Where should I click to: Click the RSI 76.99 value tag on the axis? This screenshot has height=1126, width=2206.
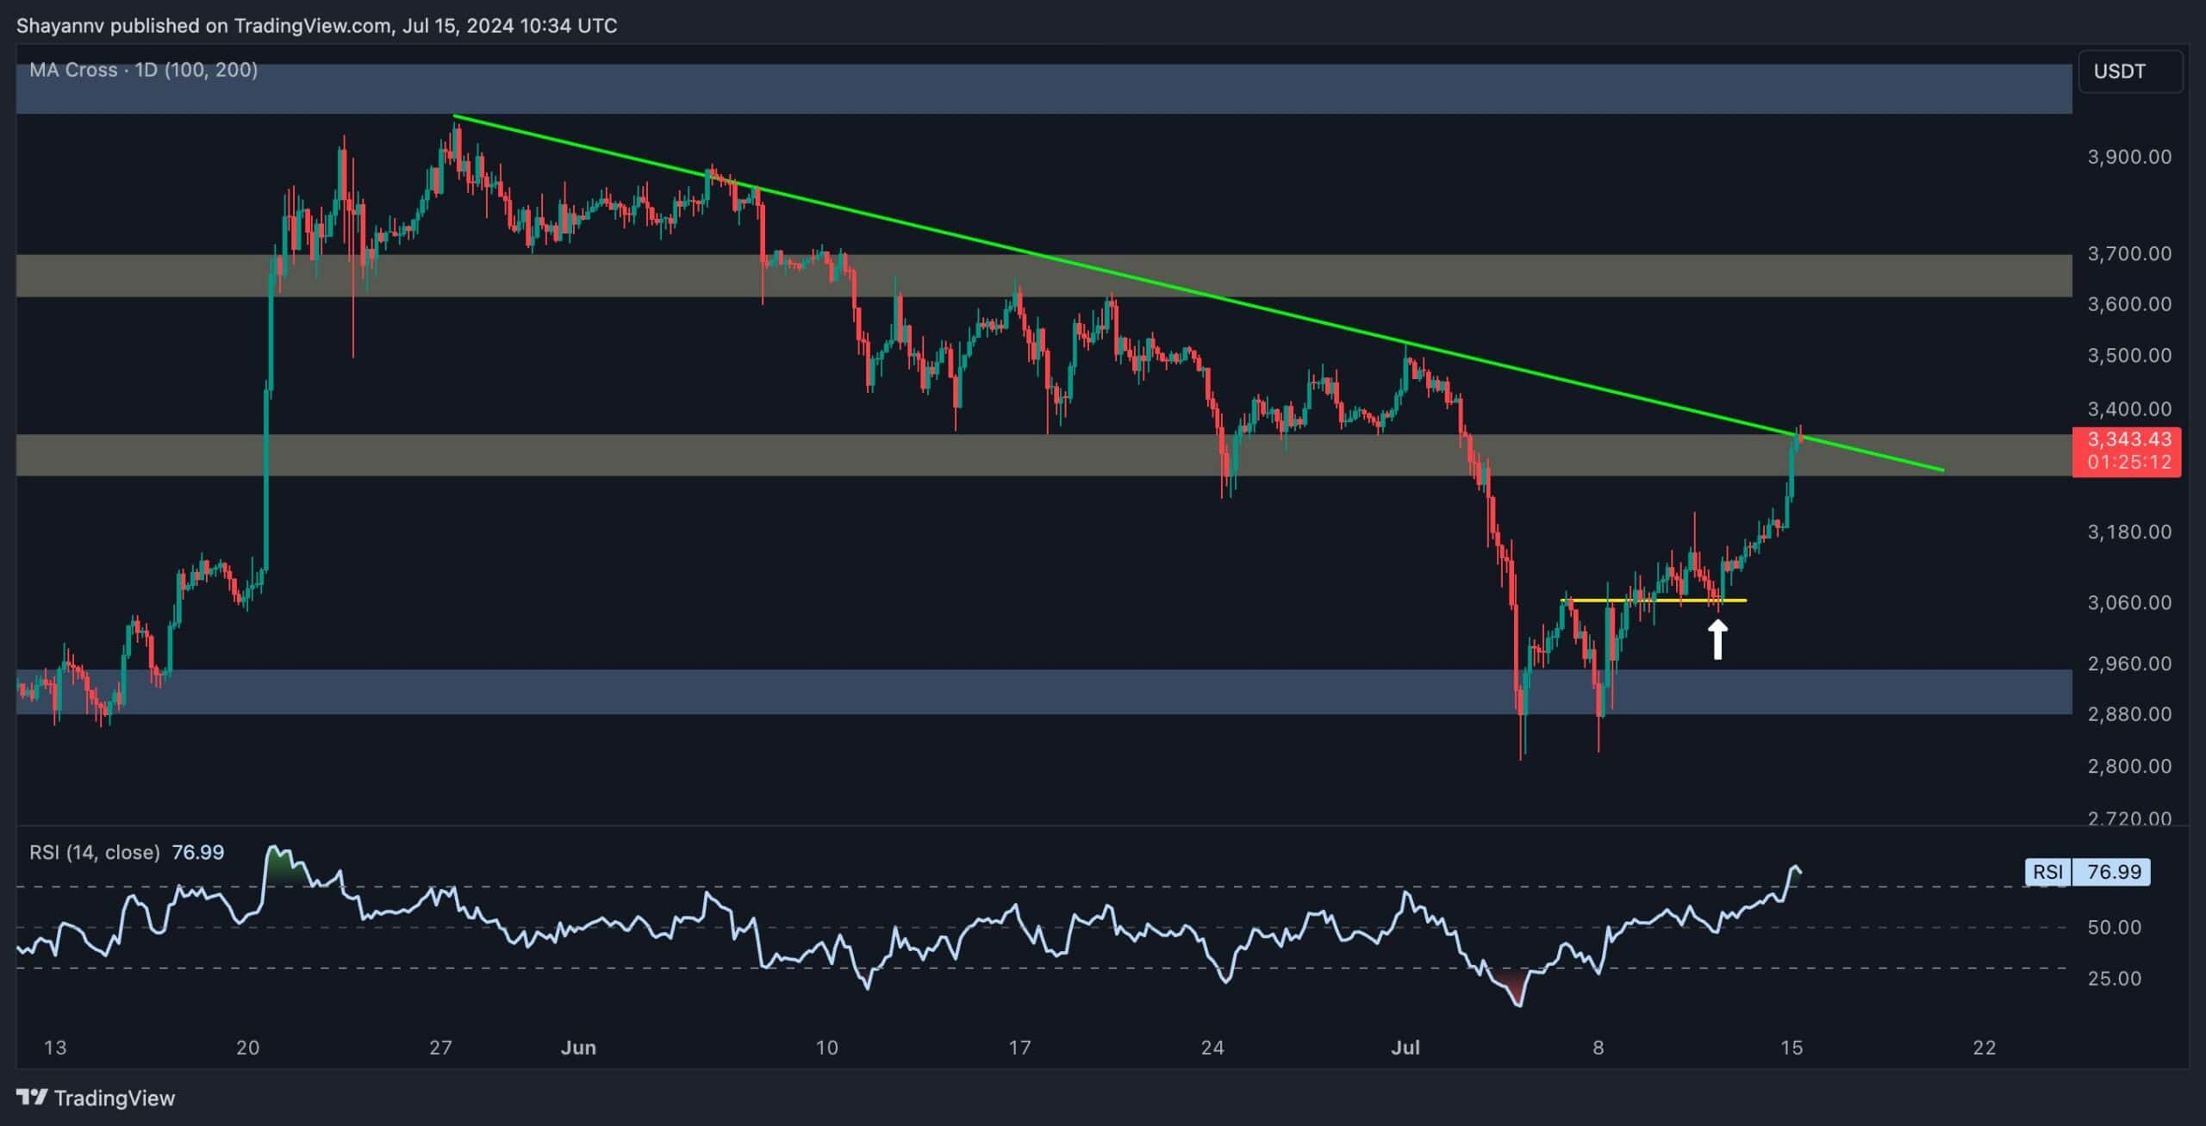[x=2088, y=872]
